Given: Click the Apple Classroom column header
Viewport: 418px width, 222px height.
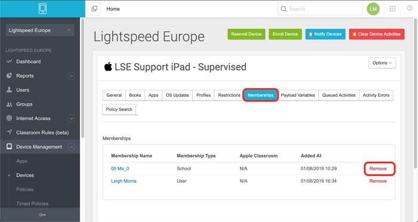Looking at the screenshot, I should (x=259, y=156).
